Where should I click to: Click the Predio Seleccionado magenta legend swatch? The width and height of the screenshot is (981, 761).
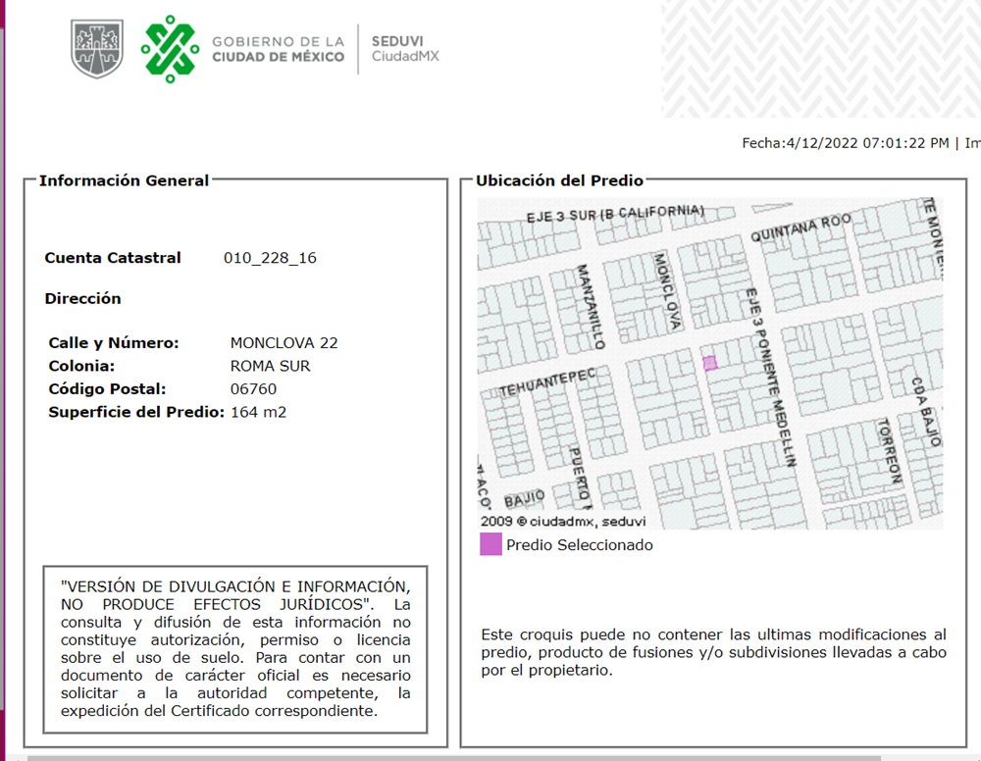(490, 544)
